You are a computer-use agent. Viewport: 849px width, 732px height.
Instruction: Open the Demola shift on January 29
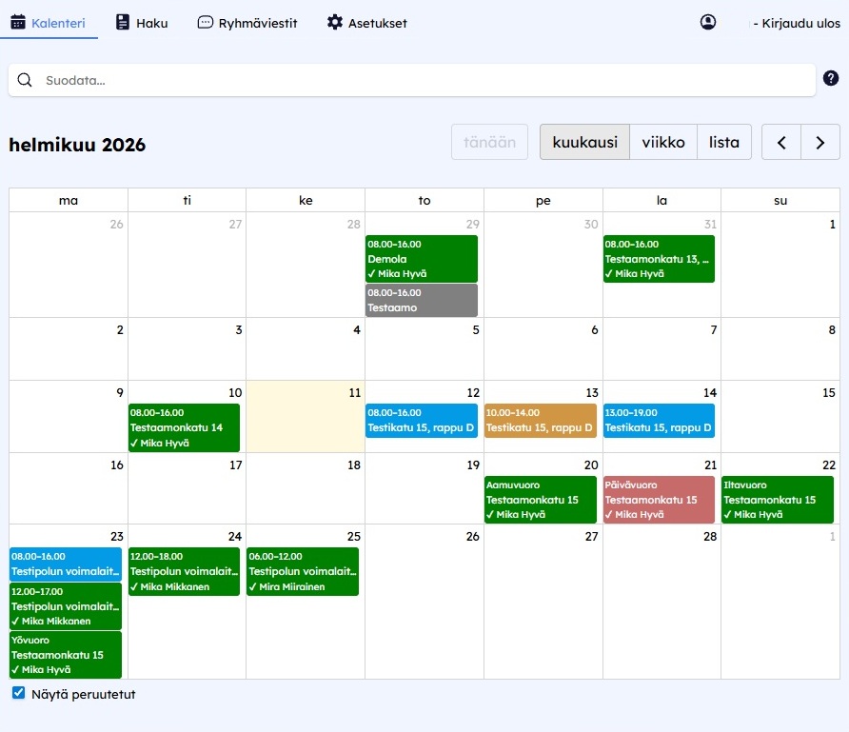pyautogui.click(x=421, y=258)
